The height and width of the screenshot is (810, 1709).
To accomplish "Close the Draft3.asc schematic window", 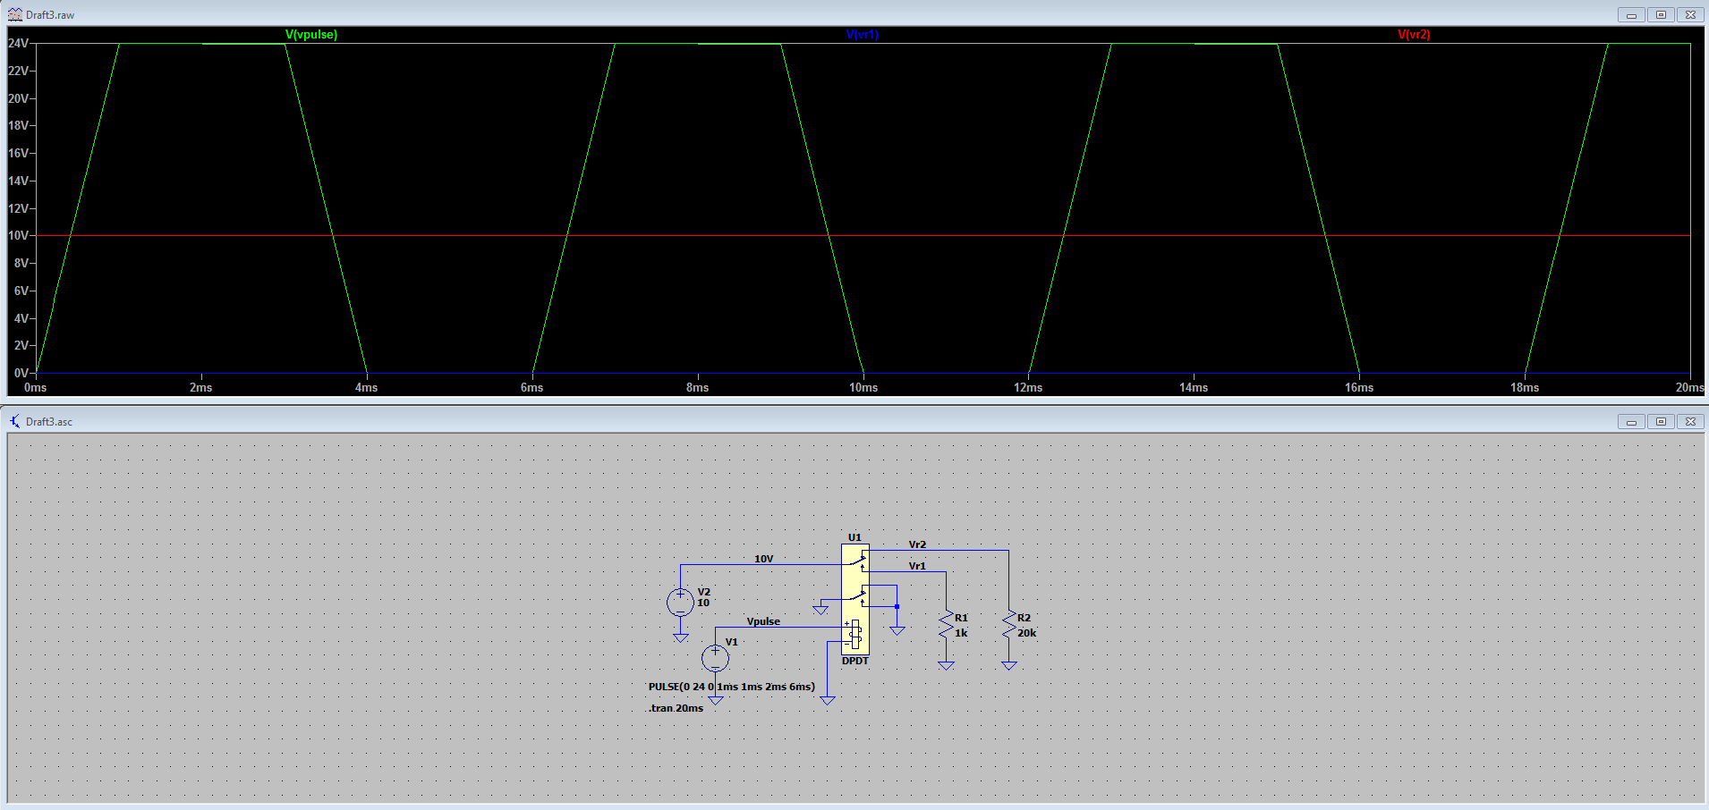I will [1690, 422].
